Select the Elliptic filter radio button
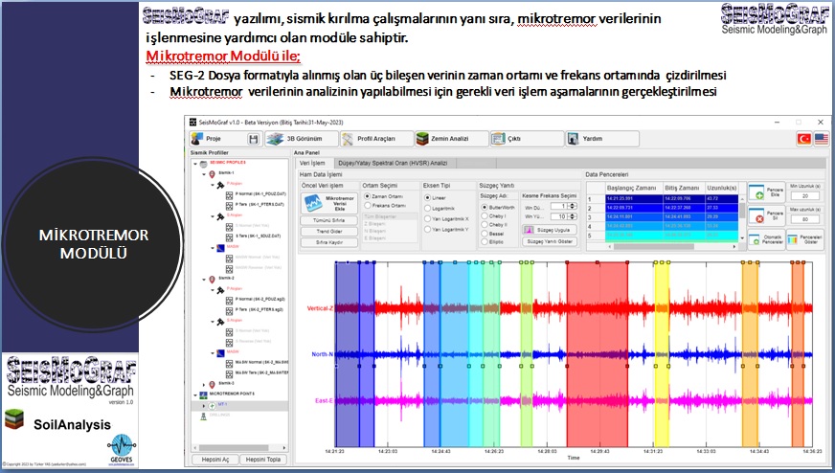The width and height of the screenshot is (835, 473). pyautogui.click(x=485, y=242)
